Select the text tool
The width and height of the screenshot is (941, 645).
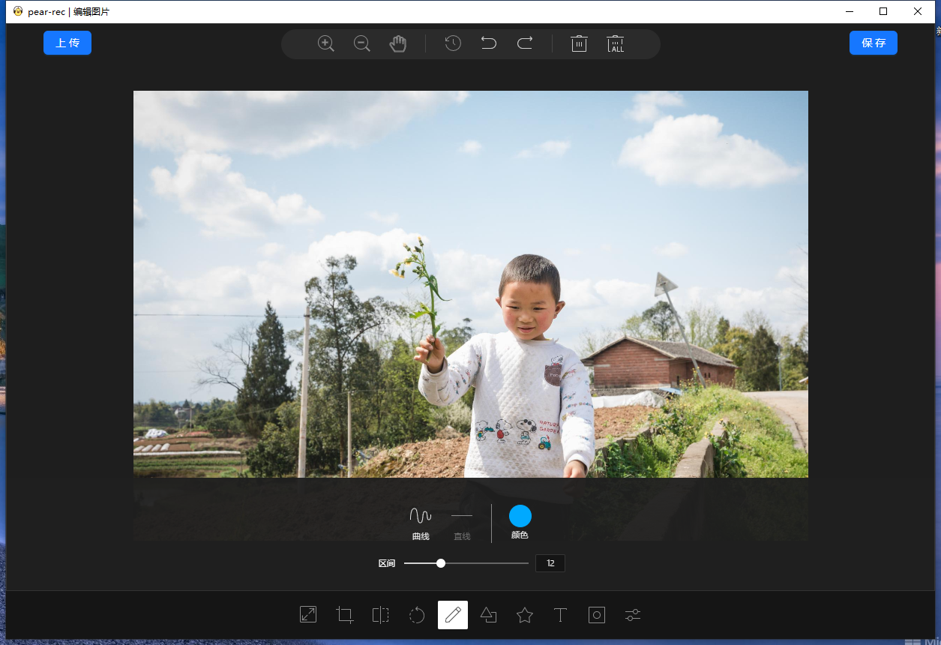point(560,615)
